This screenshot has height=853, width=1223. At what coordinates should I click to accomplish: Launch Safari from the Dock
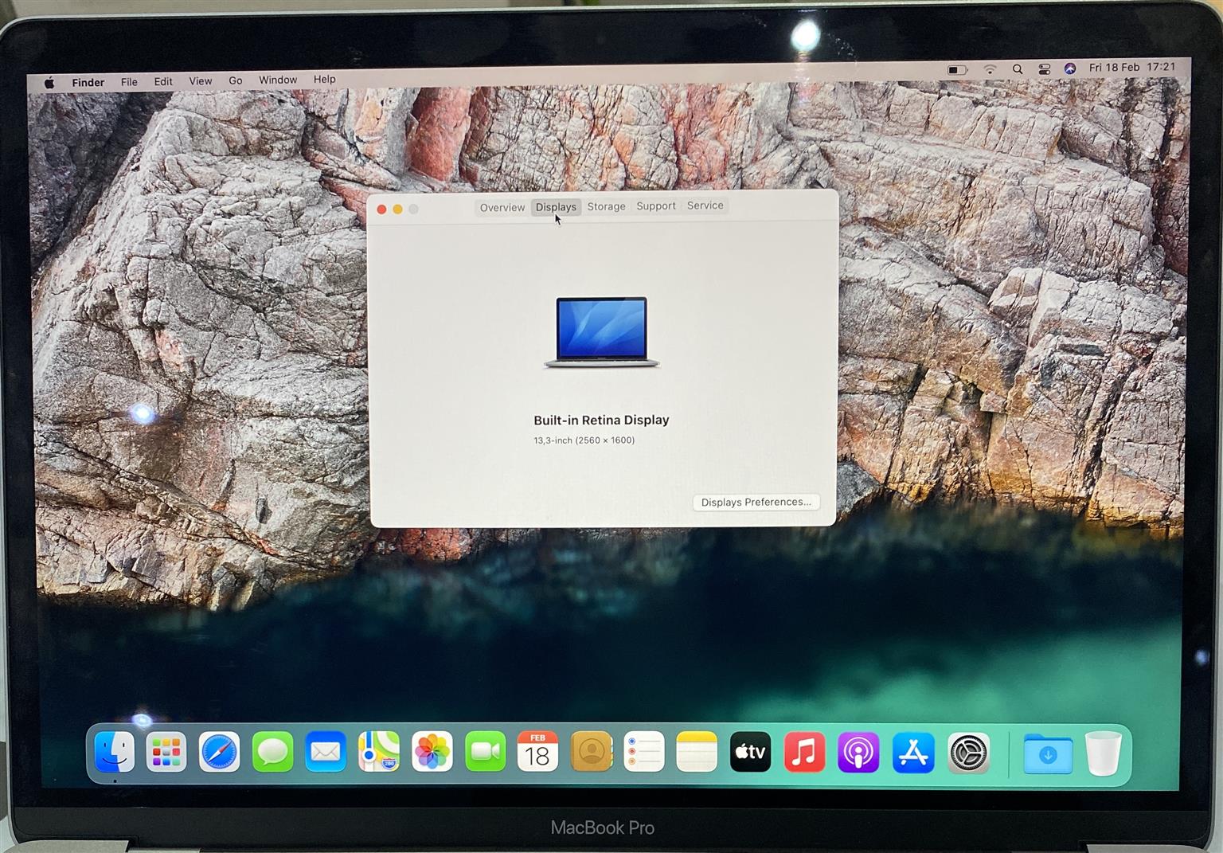pyautogui.click(x=219, y=752)
